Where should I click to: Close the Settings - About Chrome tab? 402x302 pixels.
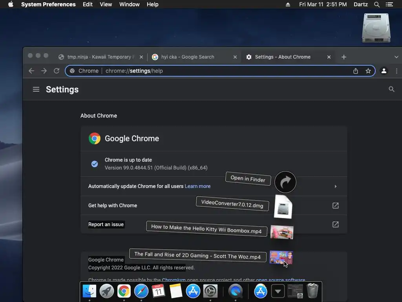(x=329, y=57)
